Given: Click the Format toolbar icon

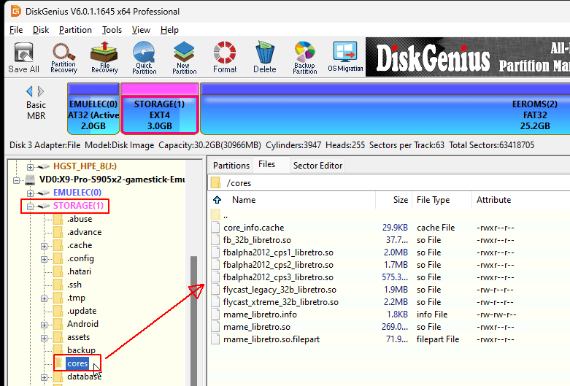Looking at the screenshot, I should pyautogui.click(x=225, y=58).
